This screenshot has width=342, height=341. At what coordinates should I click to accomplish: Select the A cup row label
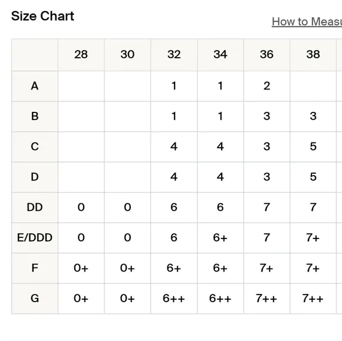point(35,86)
